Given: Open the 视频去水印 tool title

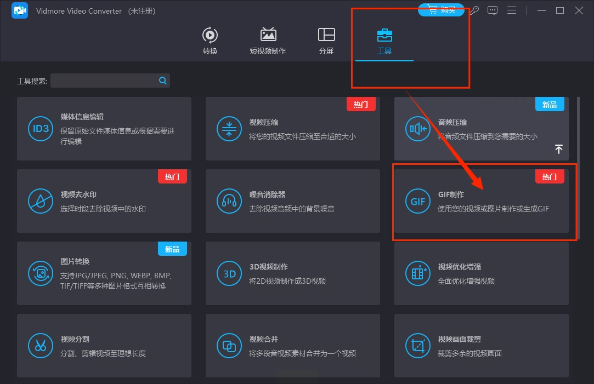Looking at the screenshot, I should 78,194.
